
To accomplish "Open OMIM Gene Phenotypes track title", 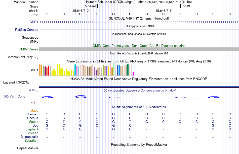I will tap(139, 46).
